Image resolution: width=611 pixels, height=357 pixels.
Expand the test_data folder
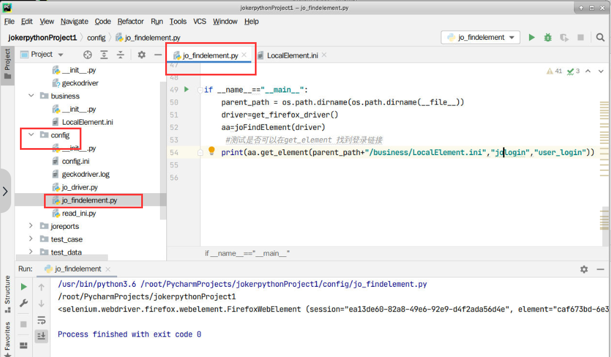pos(31,252)
